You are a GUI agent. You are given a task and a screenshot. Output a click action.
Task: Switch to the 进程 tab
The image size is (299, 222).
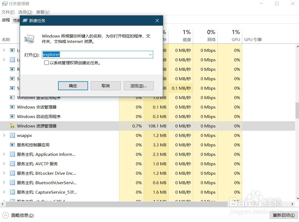click(6, 20)
